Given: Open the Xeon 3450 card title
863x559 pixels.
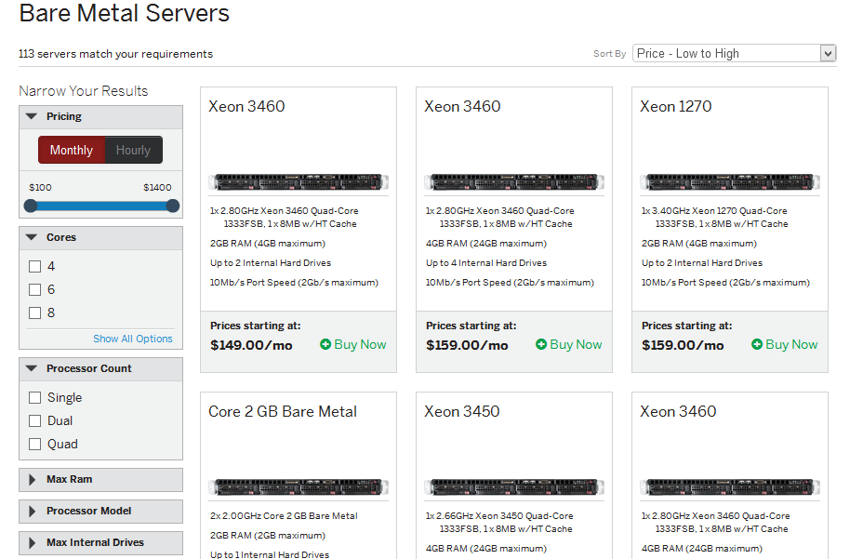Looking at the screenshot, I should (x=462, y=411).
